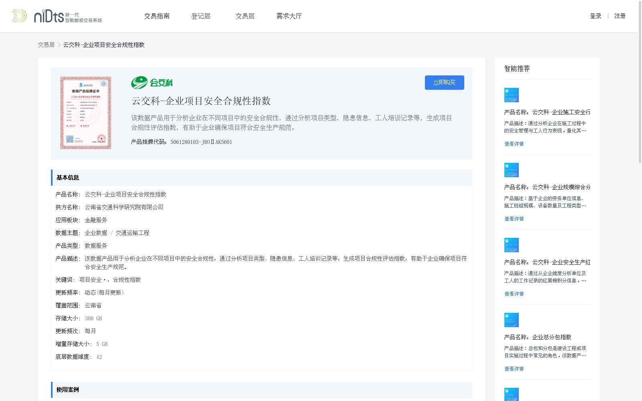This screenshot has height=401, width=642.
Task: Click thumbnail icon for 企业总分包指数 product
Action: click(512, 320)
